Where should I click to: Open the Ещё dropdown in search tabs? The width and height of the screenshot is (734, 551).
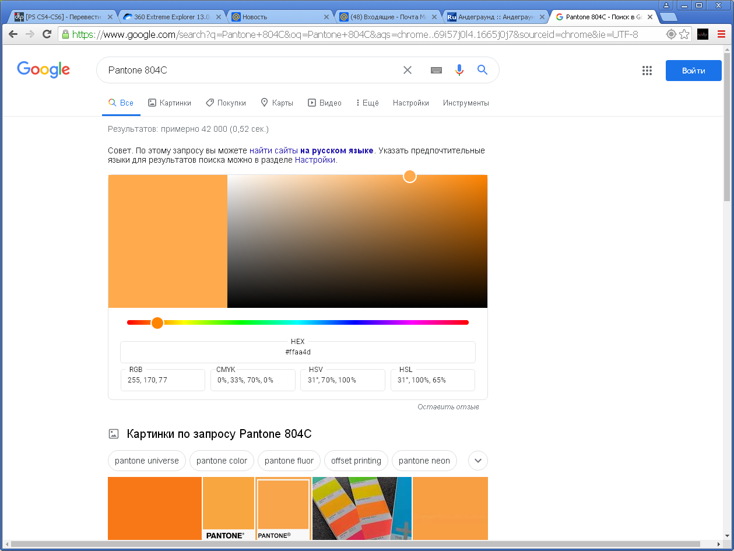point(366,103)
